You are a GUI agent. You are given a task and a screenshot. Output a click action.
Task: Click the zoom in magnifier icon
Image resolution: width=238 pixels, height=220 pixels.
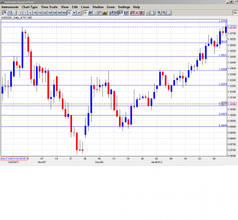click(x=159, y=13)
